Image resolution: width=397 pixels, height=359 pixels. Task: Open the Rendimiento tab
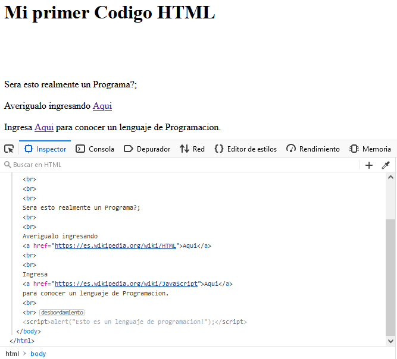point(312,149)
